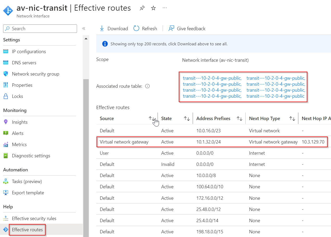Open IP configurations settings
Image resolution: width=331 pixels, height=237 pixels.
click(x=29, y=51)
